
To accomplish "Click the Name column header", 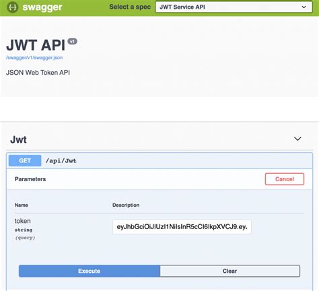I will click(x=22, y=205).
